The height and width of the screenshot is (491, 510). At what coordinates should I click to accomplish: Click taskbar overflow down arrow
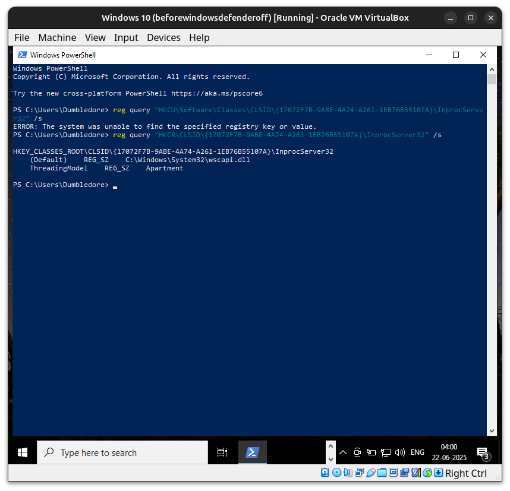[x=330, y=459]
